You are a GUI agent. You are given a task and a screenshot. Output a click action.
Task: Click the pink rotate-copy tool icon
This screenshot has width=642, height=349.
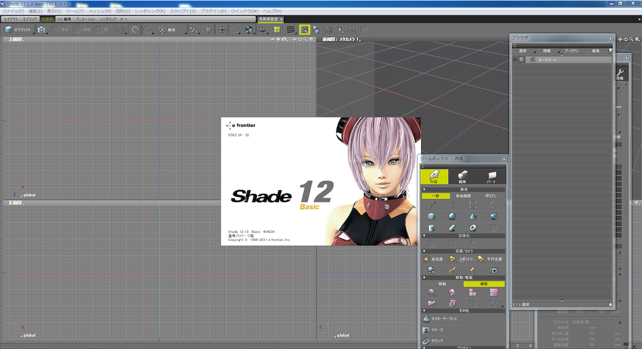coord(452,293)
